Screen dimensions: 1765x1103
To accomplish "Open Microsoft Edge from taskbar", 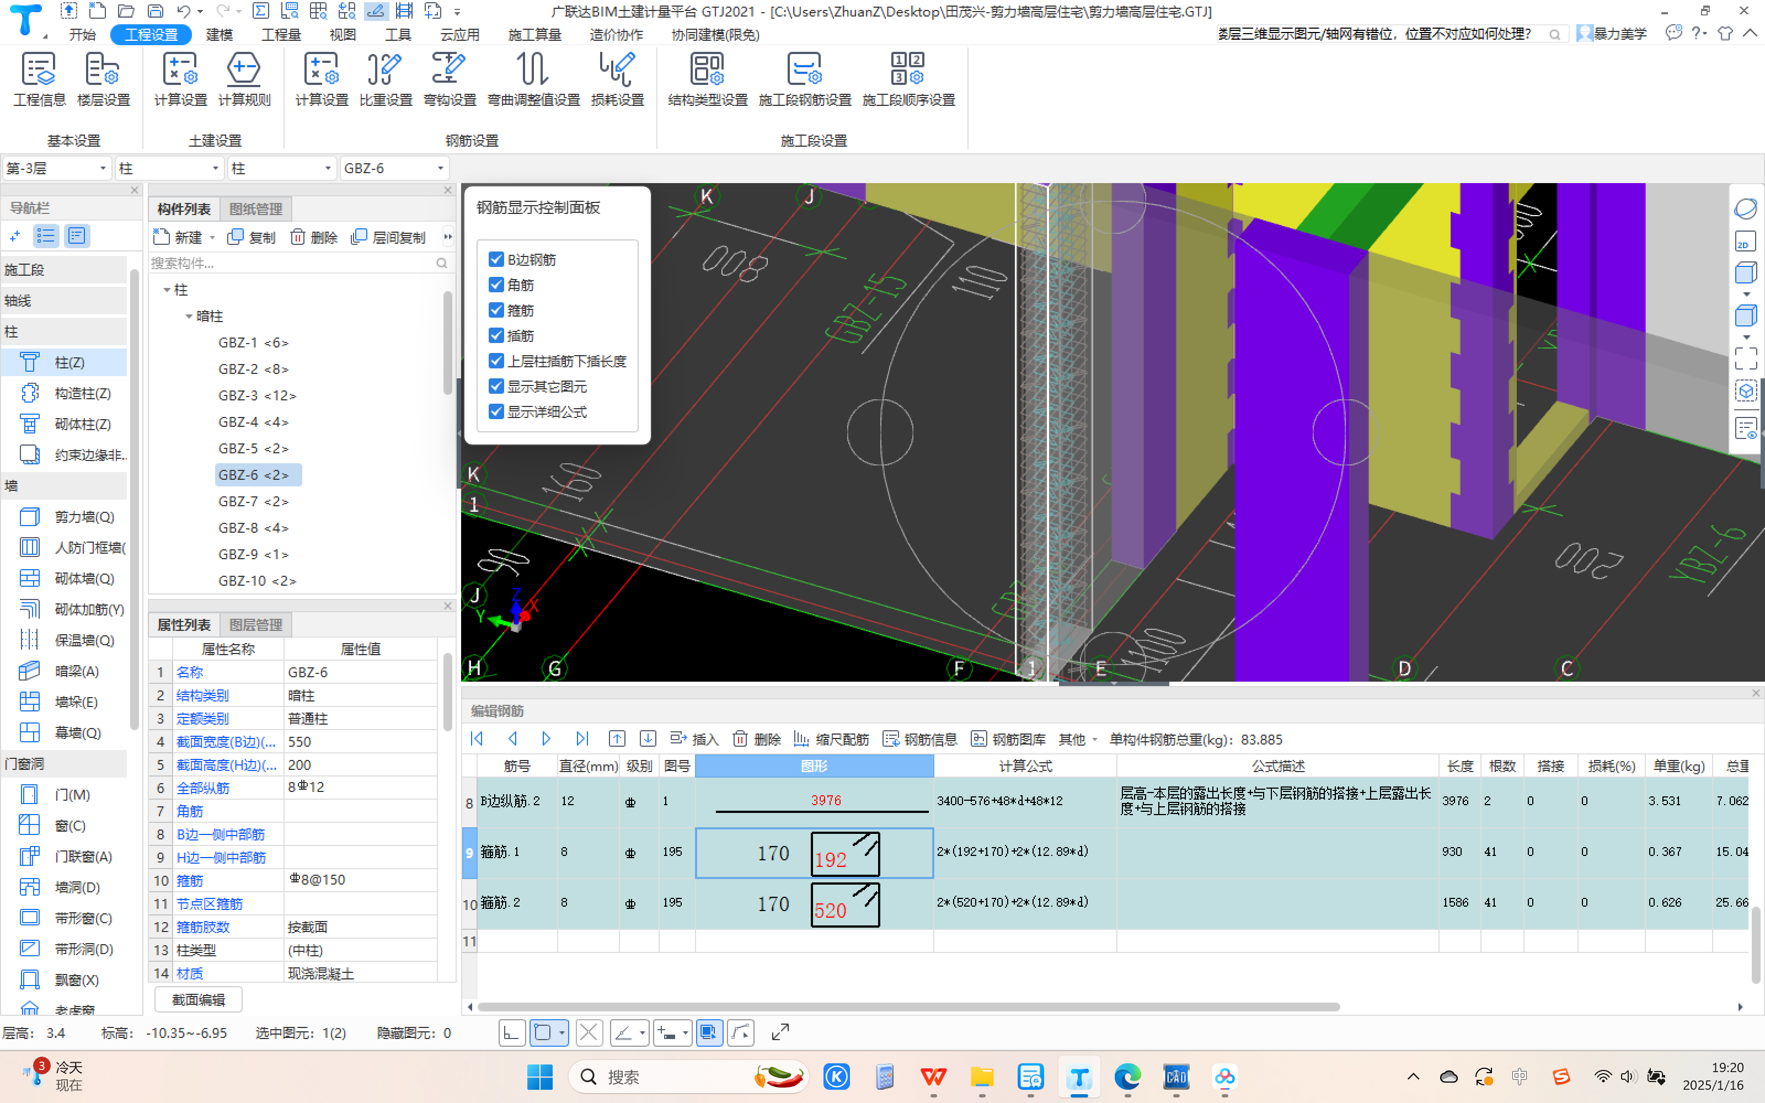I will point(1127,1077).
